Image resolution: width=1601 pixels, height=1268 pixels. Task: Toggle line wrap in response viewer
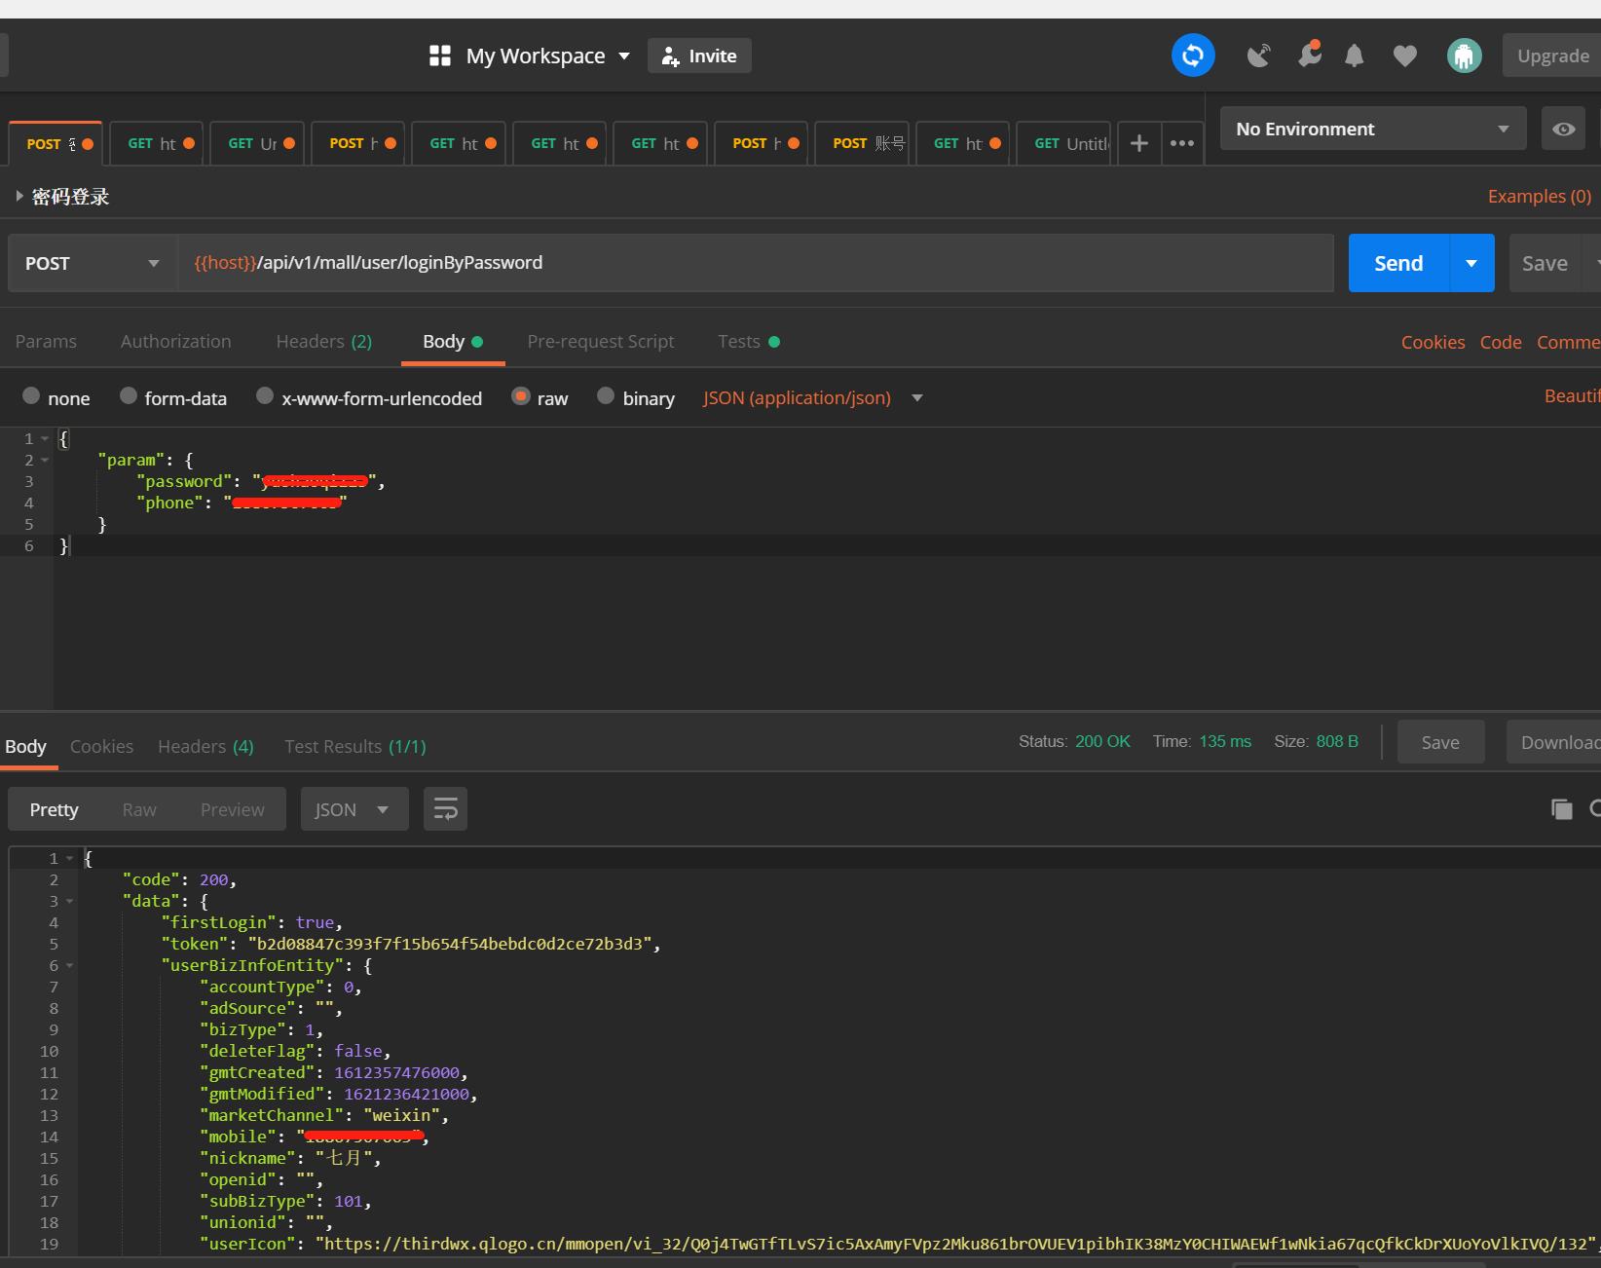coord(445,809)
